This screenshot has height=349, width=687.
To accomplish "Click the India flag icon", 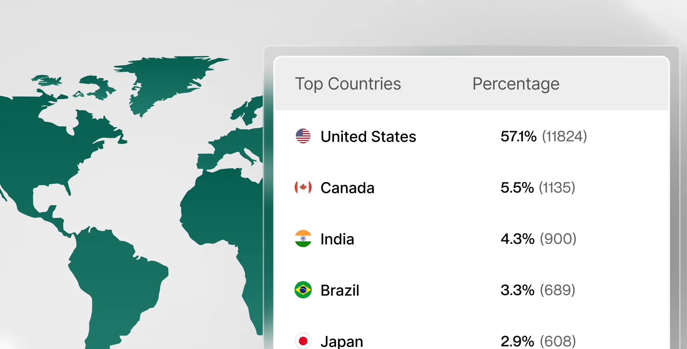I will pos(303,239).
